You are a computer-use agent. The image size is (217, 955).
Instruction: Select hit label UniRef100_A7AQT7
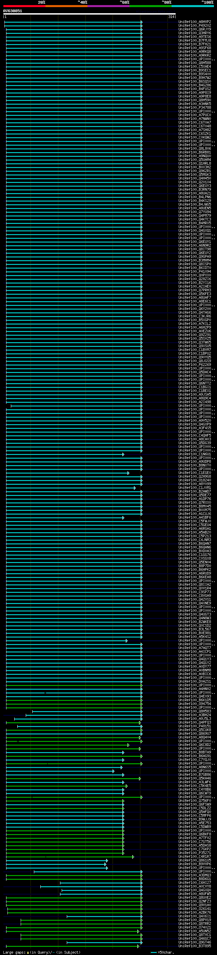tap(195, 648)
